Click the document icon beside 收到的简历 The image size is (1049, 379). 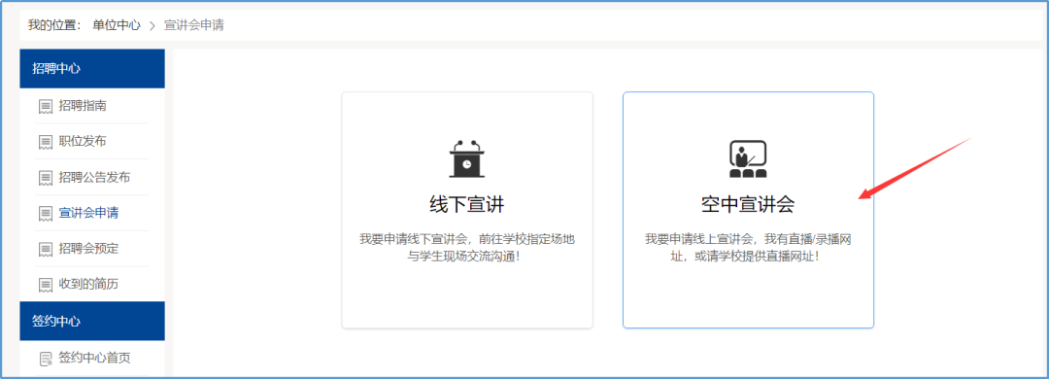[46, 285]
